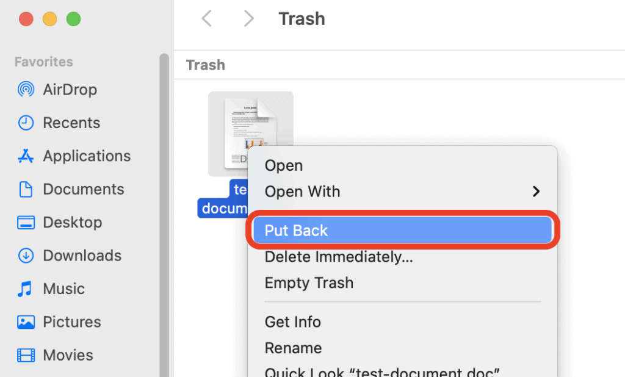The width and height of the screenshot is (625, 377).
Task: Open the Movies folder in the sidebar
Action: tap(67, 354)
